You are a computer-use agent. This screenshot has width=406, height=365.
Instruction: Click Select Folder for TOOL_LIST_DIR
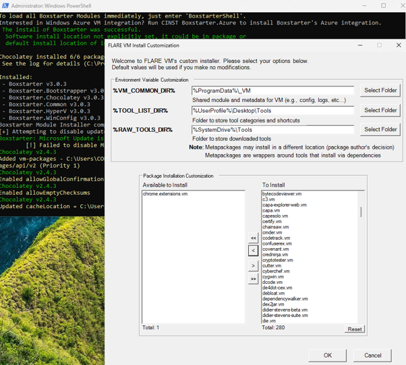[380, 110]
